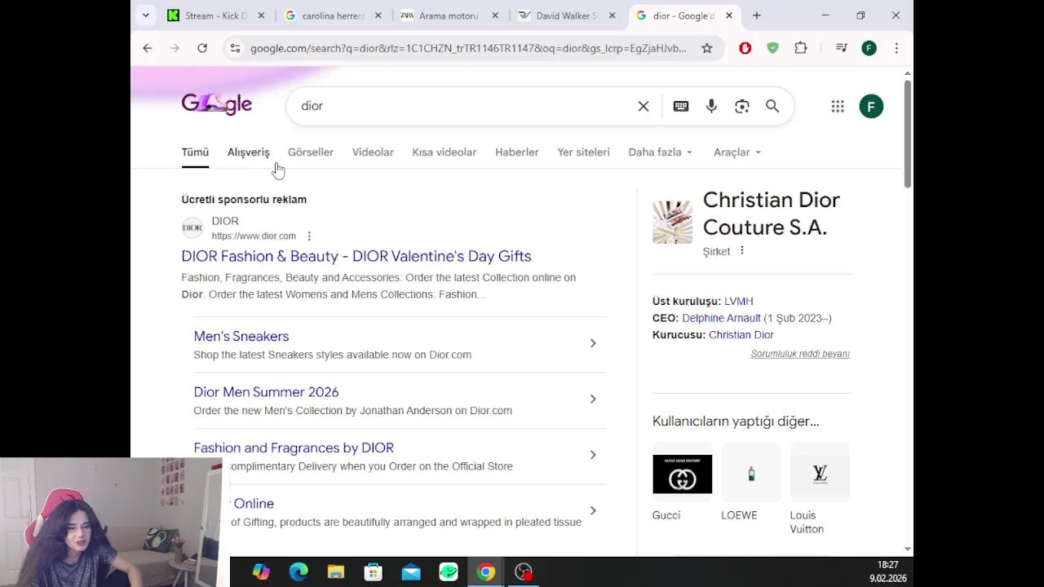Open File Explorer from the taskbar
1044x587 pixels.
[336, 572]
